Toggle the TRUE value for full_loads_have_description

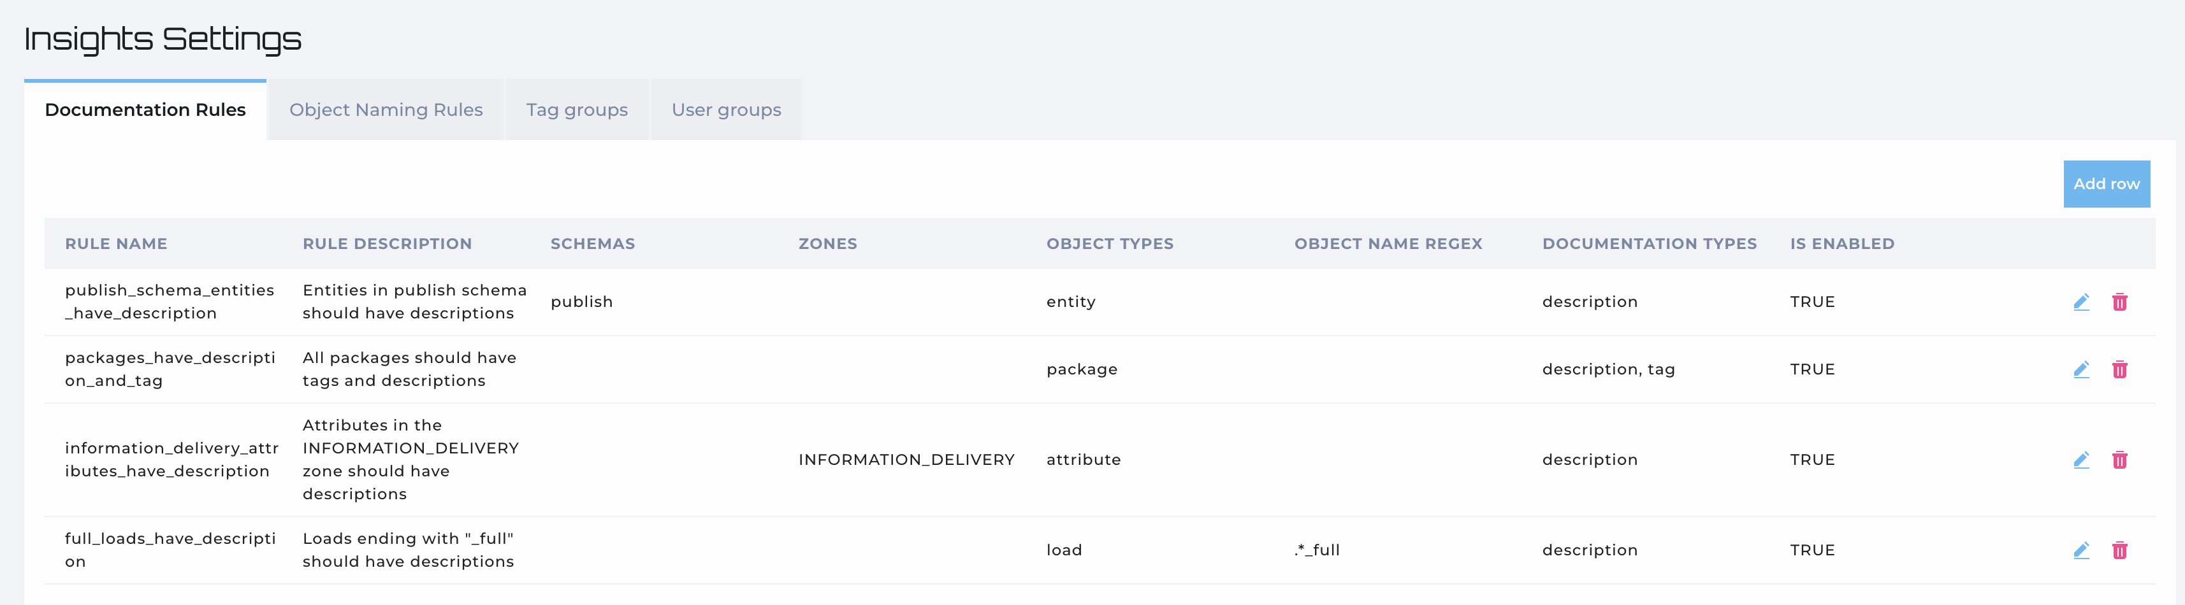(x=1811, y=550)
